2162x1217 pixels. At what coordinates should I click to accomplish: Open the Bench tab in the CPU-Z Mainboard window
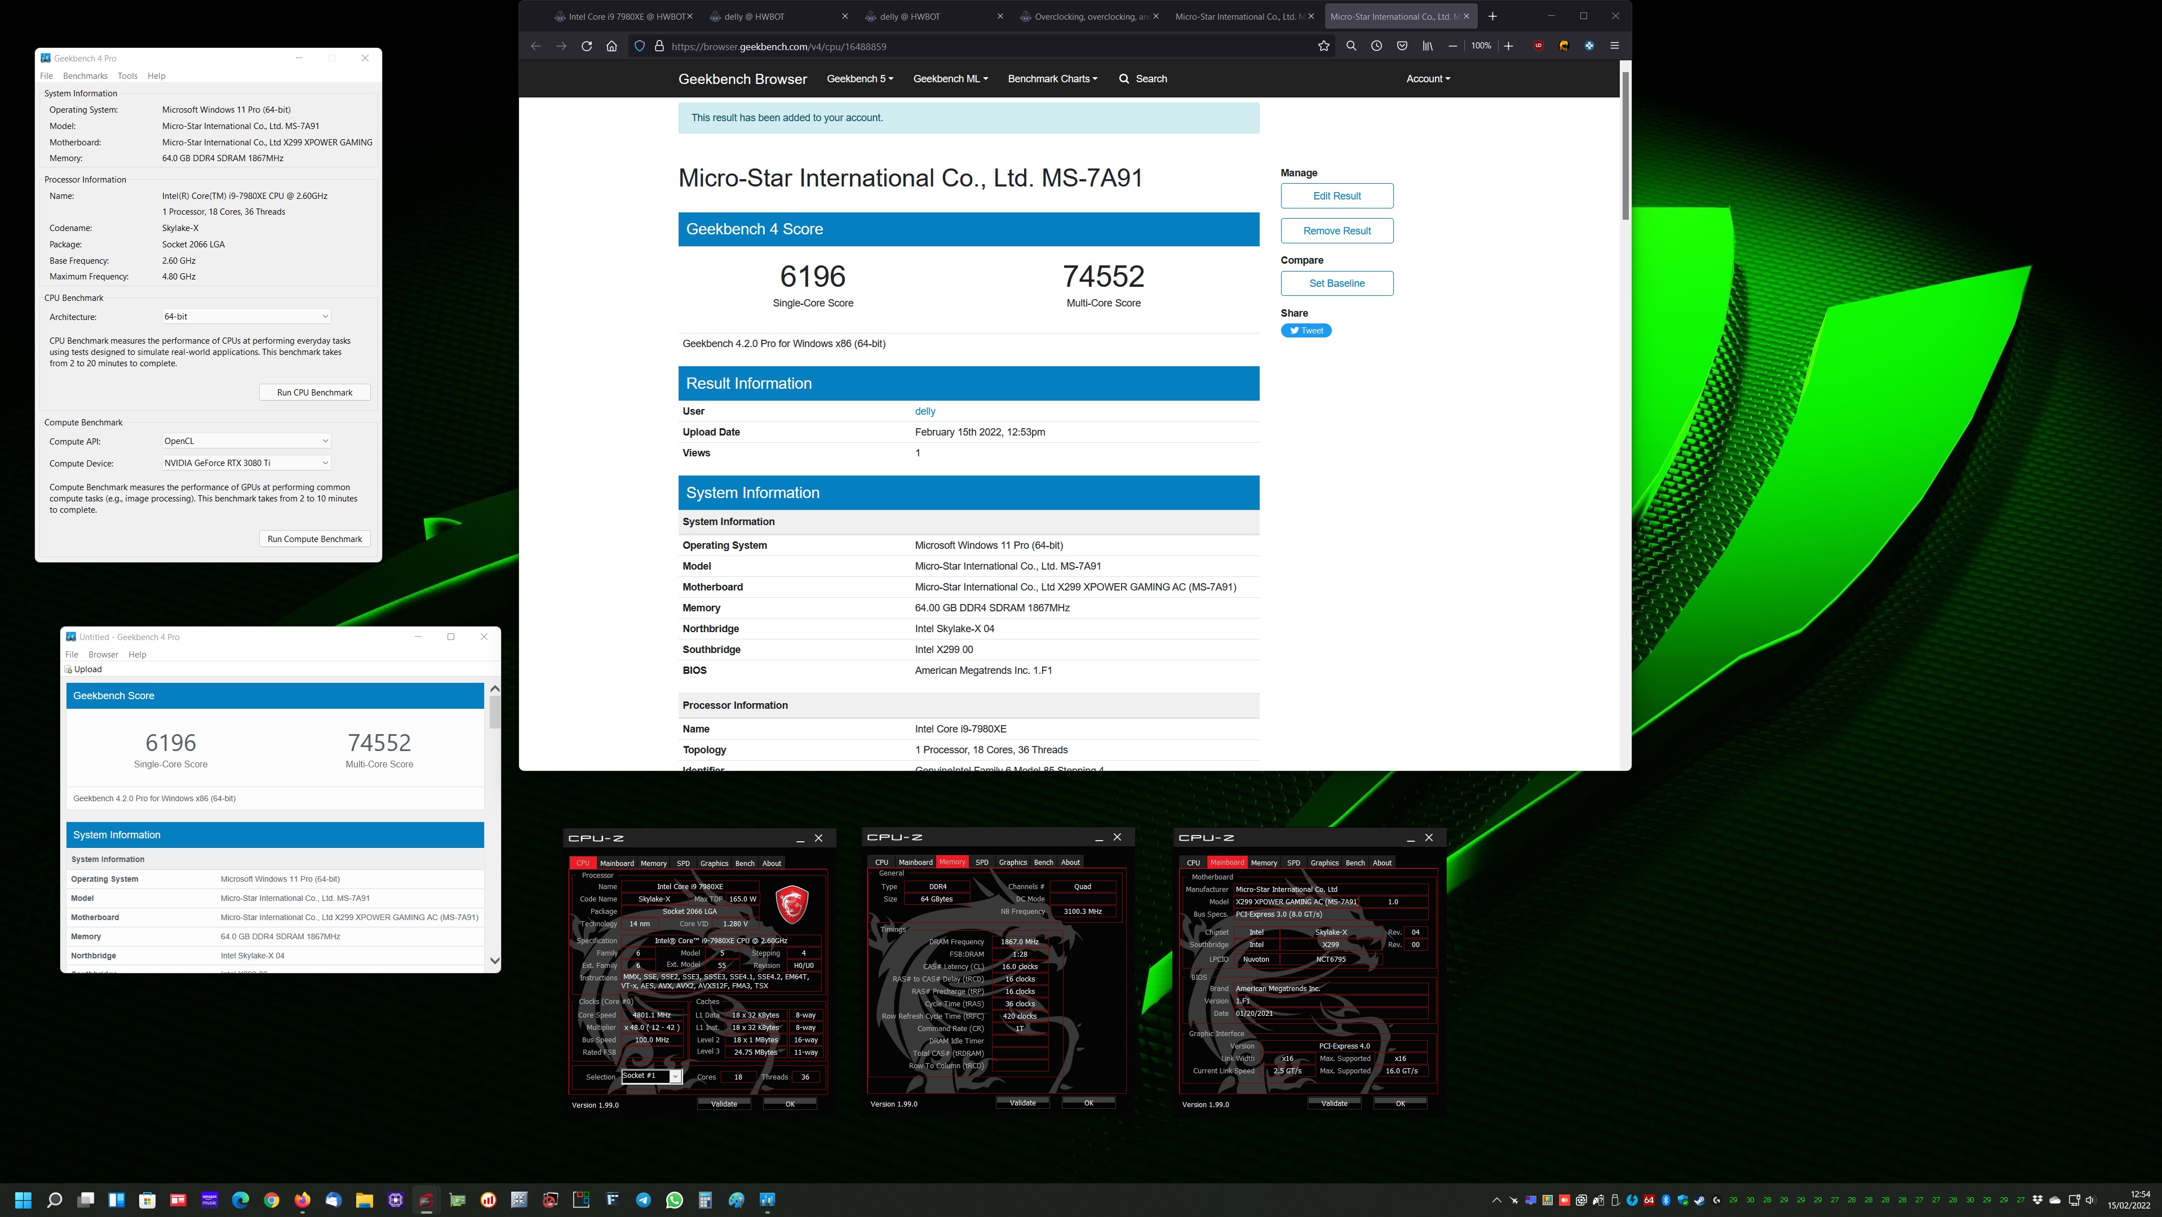[x=1354, y=863]
